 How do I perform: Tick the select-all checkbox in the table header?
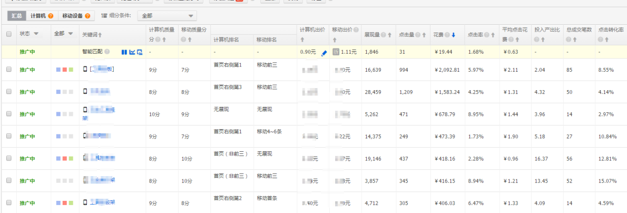pyautogui.click(x=9, y=34)
